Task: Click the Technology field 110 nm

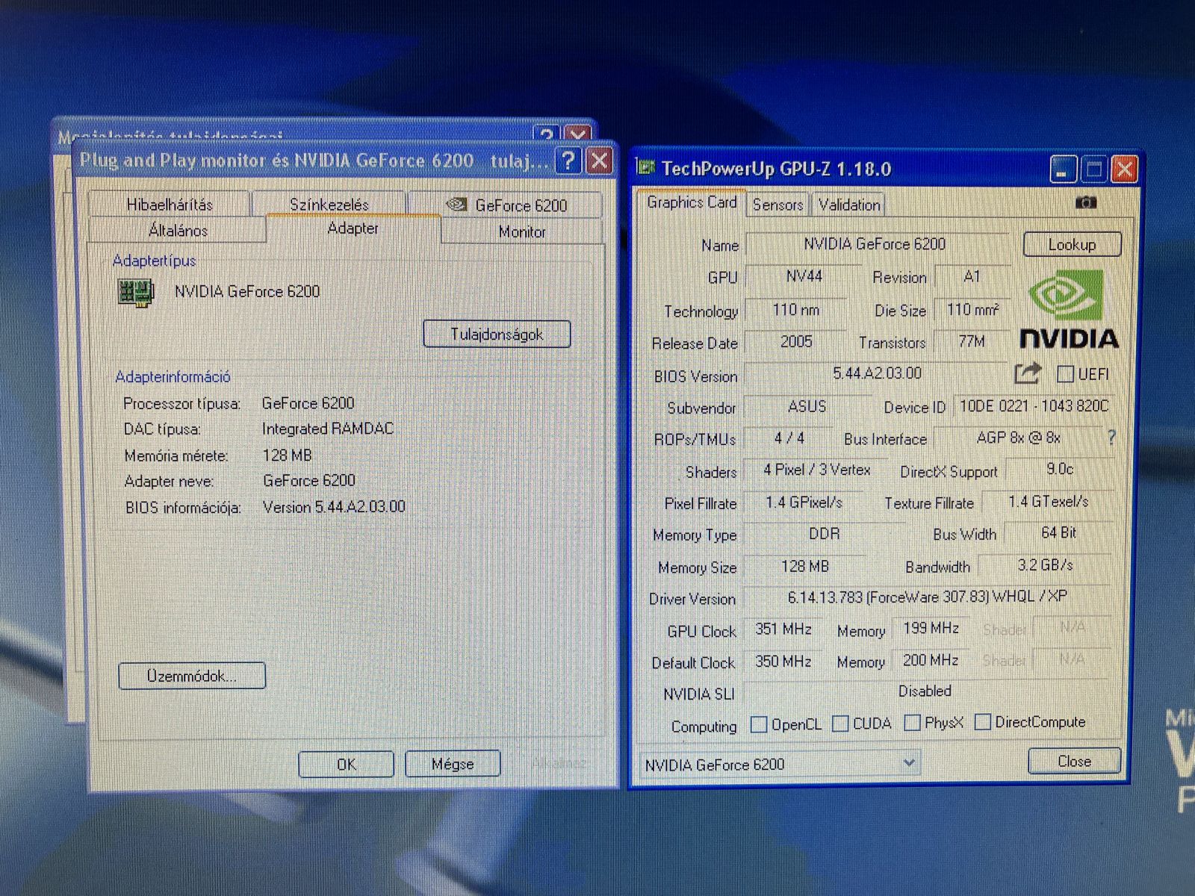Action: [796, 310]
